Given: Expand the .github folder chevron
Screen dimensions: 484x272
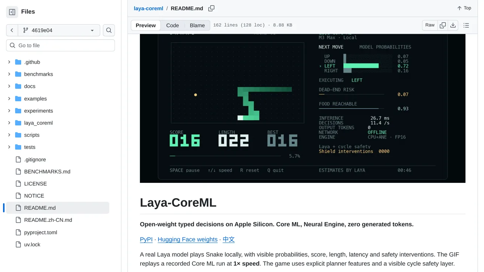Looking at the screenshot, I should pyautogui.click(x=9, y=62).
